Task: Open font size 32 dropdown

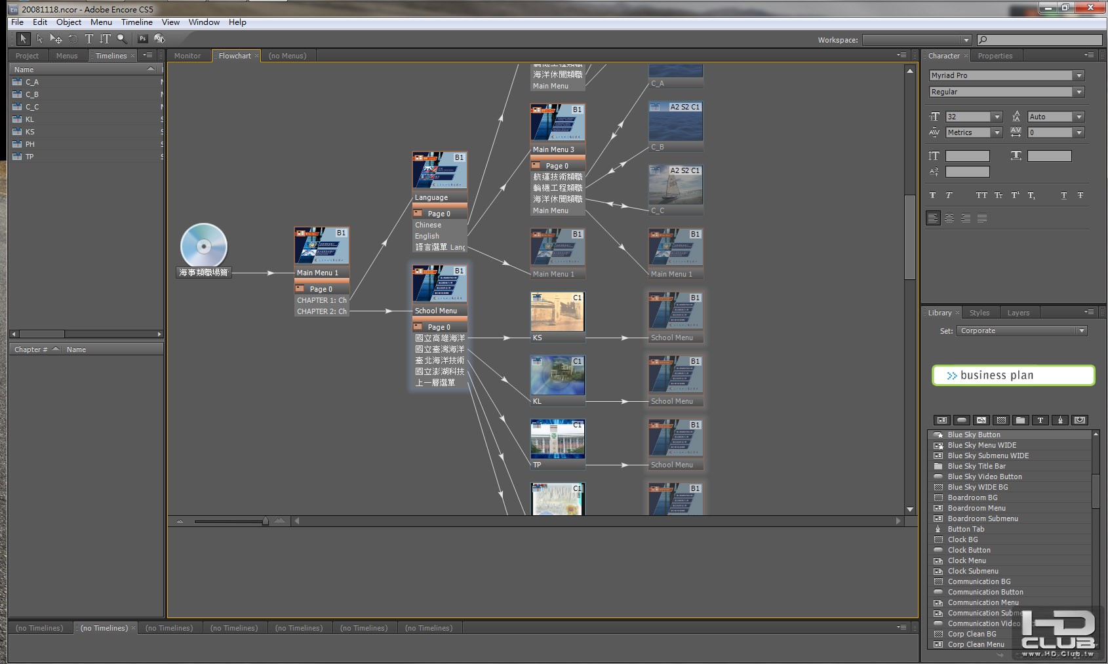Action: (998, 117)
